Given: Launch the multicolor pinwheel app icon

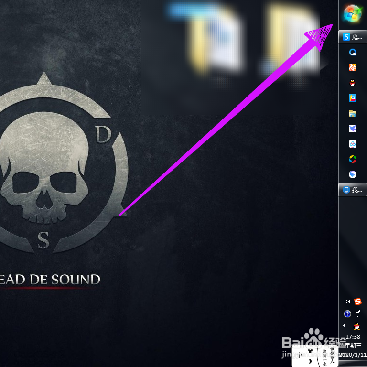Looking at the screenshot, I should (353, 159).
